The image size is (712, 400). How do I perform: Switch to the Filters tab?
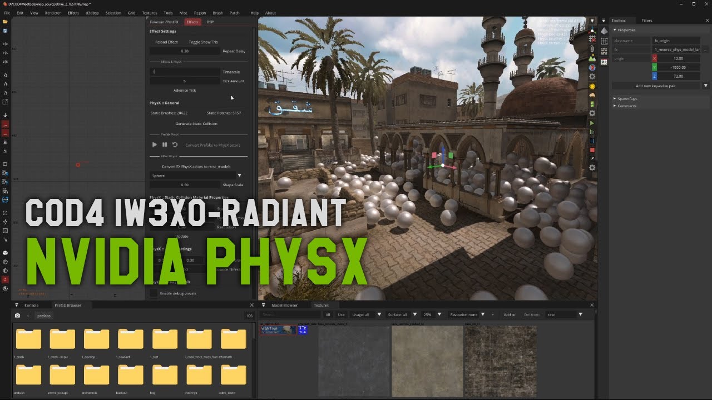click(647, 21)
